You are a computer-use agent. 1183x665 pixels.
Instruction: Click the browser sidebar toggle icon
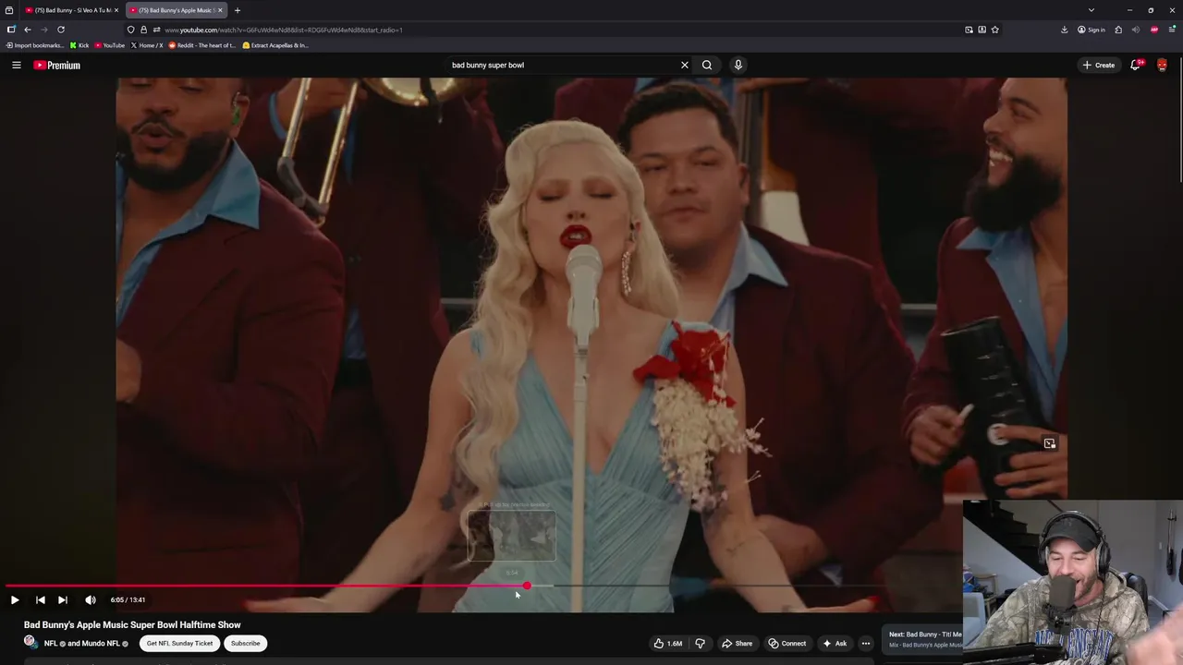tap(11, 30)
